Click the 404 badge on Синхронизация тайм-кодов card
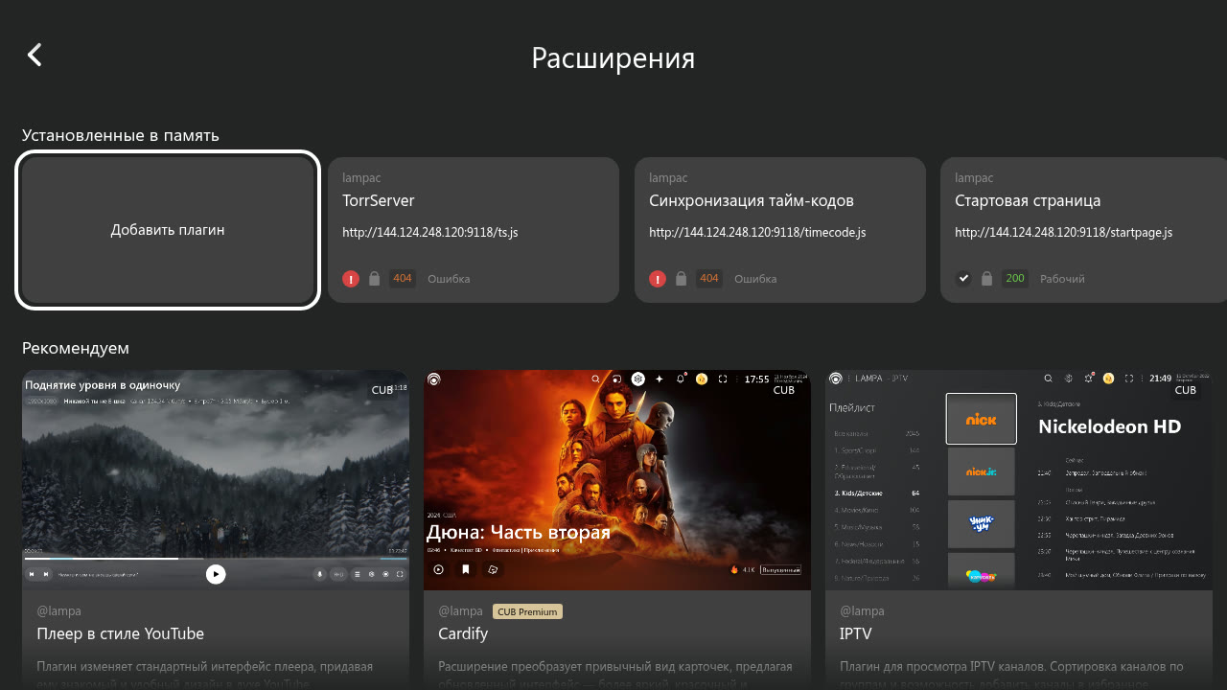The image size is (1227, 690). click(709, 279)
